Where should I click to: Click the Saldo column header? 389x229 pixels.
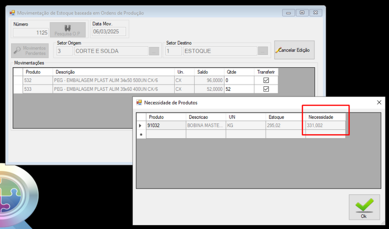pos(209,72)
